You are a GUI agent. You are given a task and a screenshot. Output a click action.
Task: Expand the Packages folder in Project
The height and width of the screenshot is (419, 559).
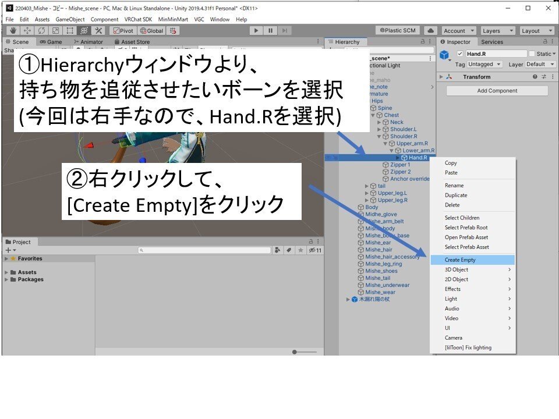[6, 279]
